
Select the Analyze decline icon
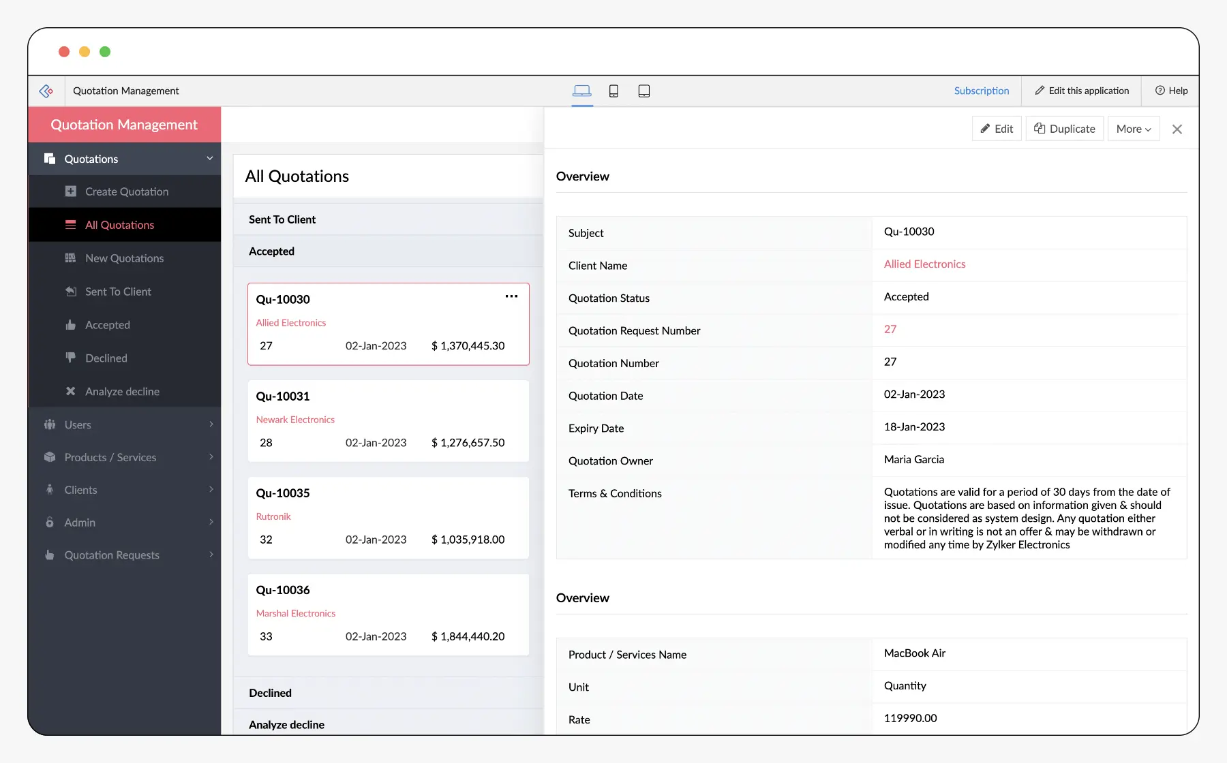coord(71,391)
